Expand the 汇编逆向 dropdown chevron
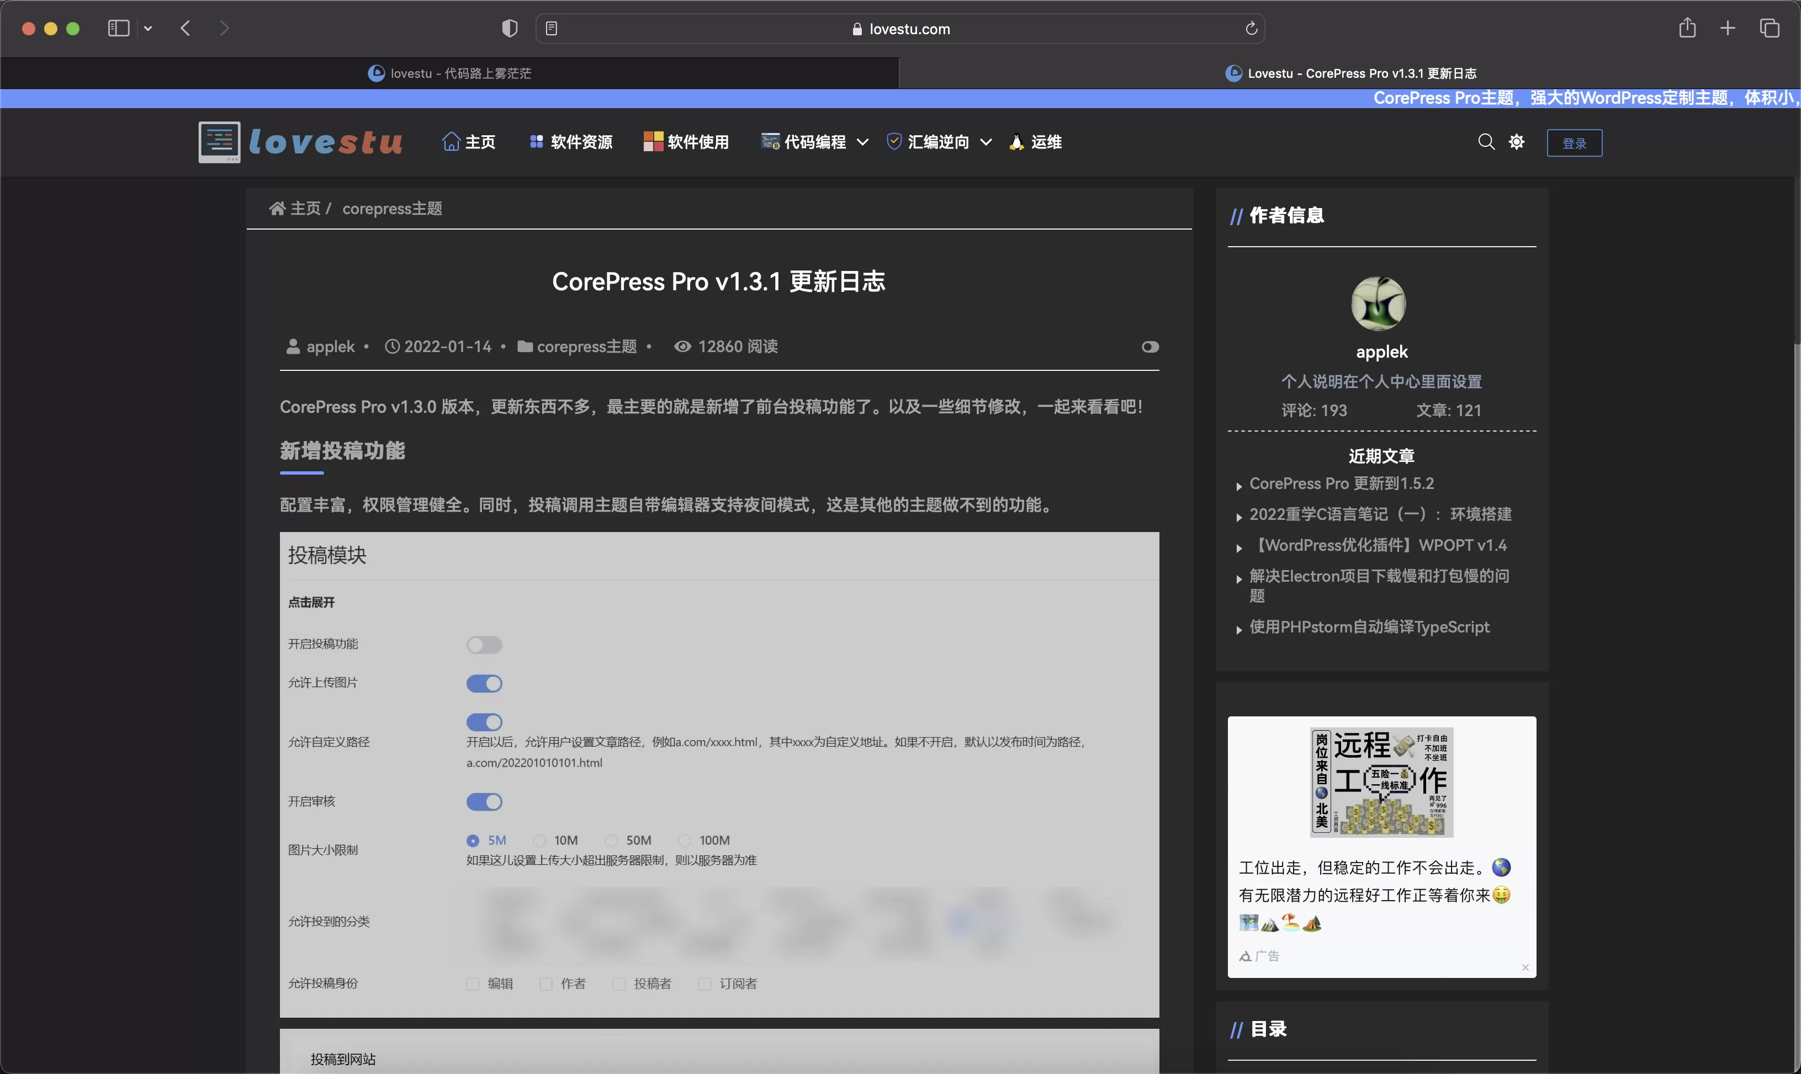Screen dimensions: 1801x1074 coord(985,142)
